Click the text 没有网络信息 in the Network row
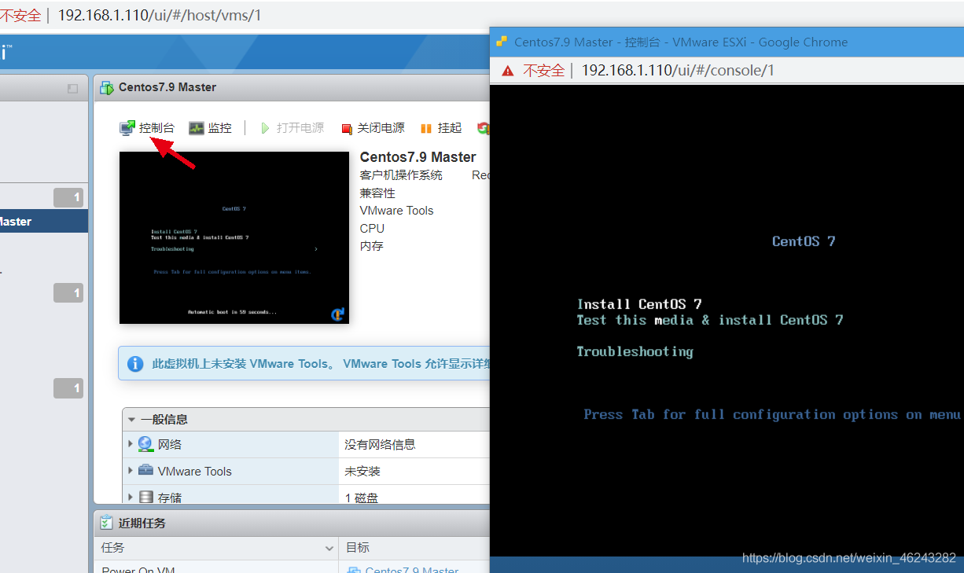The image size is (964, 573). (380, 444)
